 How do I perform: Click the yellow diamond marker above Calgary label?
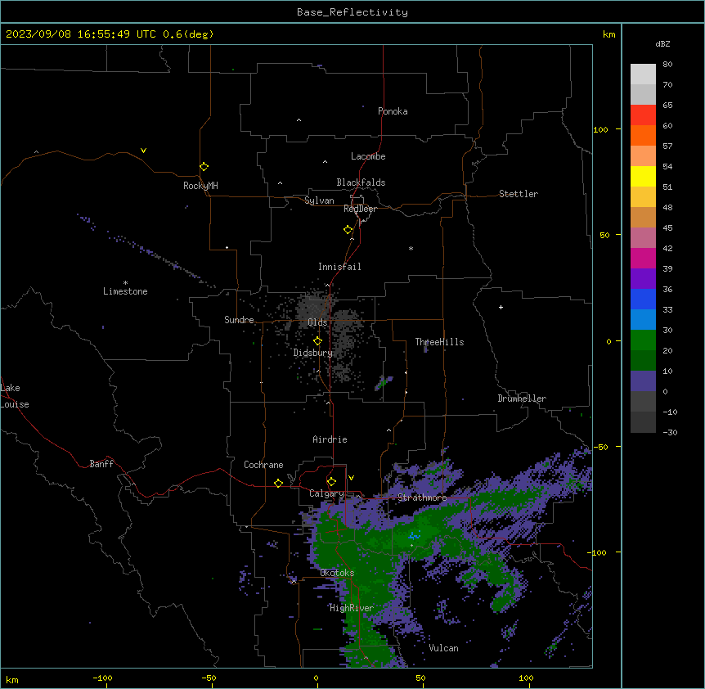click(331, 482)
